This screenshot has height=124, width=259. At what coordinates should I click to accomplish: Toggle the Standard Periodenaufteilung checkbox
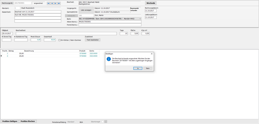pyautogui.click(x=76, y=122)
